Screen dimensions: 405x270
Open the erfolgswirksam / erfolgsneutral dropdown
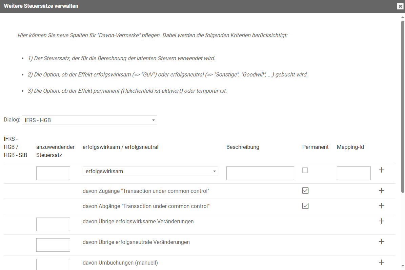tap(150, 171)
